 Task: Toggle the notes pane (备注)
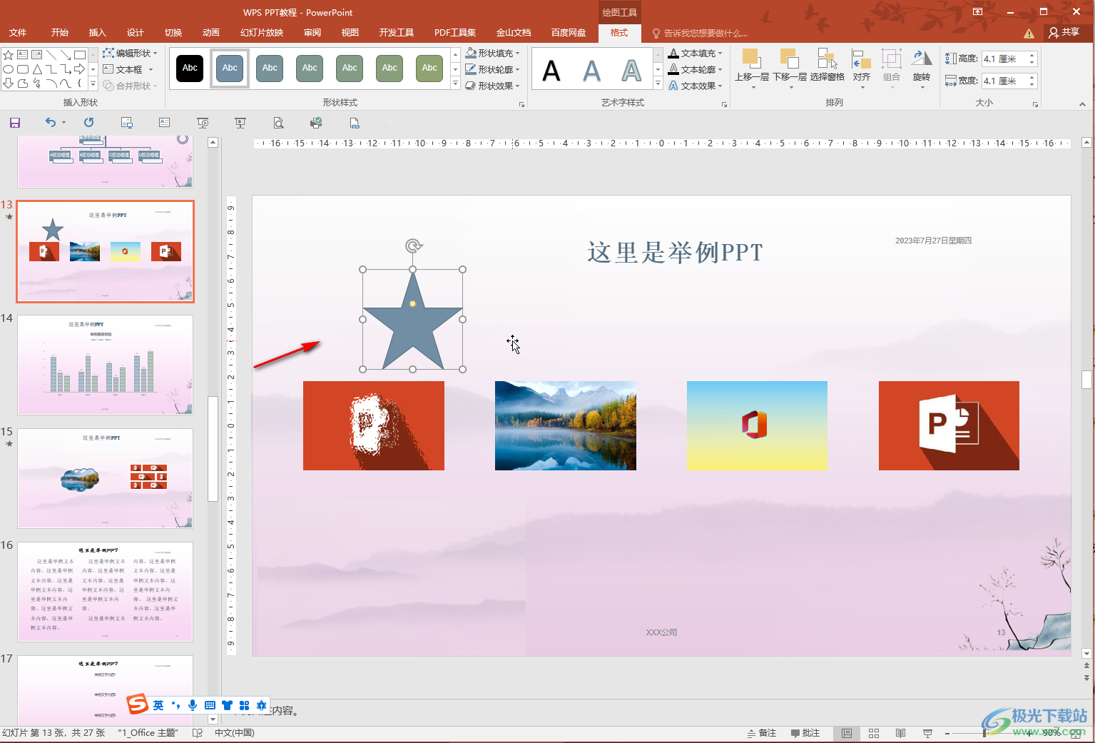tap(761, 733)
